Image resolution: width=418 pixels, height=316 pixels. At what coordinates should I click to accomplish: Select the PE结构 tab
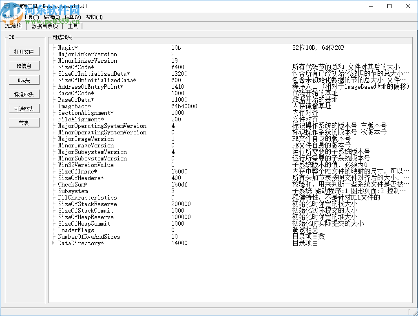click(x=13, y=26)
